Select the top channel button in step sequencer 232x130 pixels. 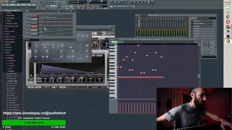click(x=34, y=16)
